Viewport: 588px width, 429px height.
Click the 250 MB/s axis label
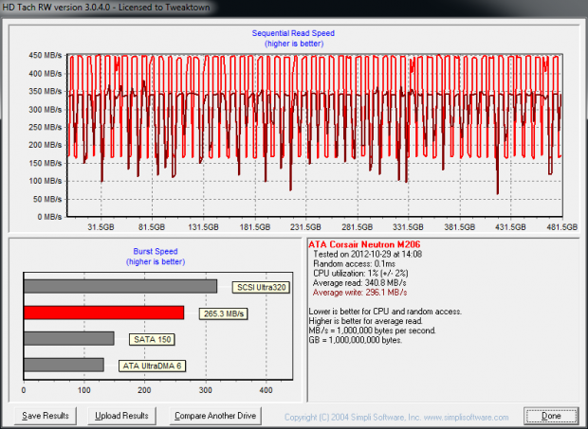coord(46,127)
